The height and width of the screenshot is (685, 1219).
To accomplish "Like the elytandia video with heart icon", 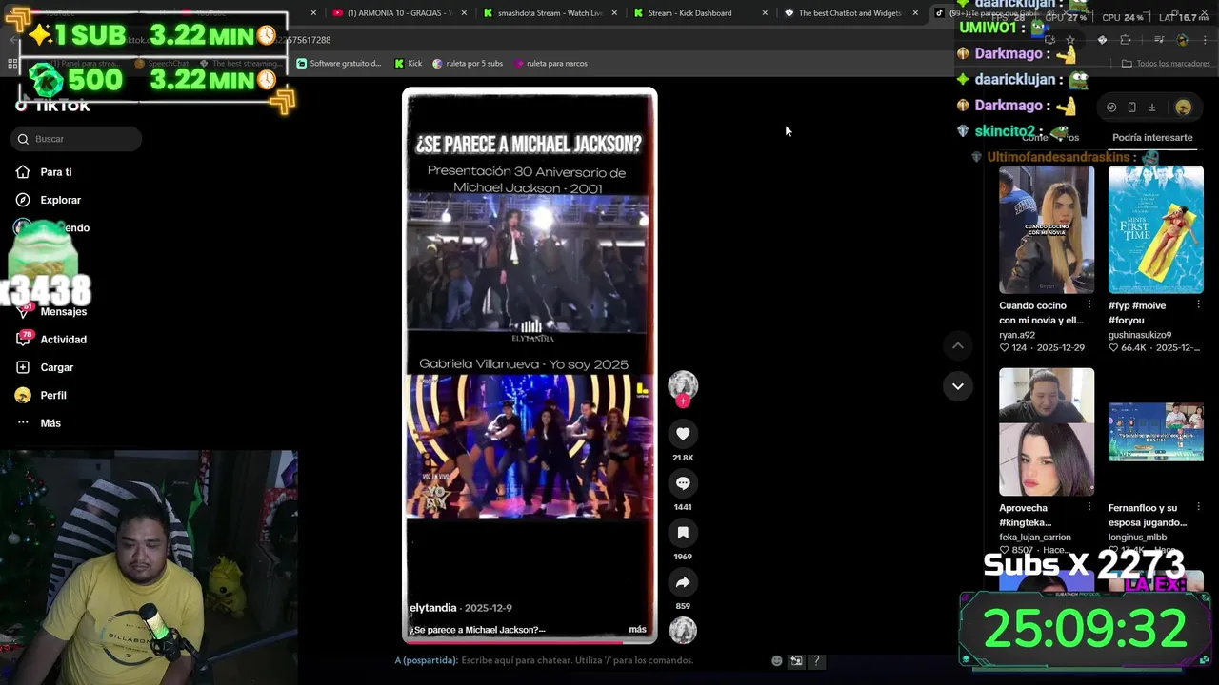I will 683,434.
